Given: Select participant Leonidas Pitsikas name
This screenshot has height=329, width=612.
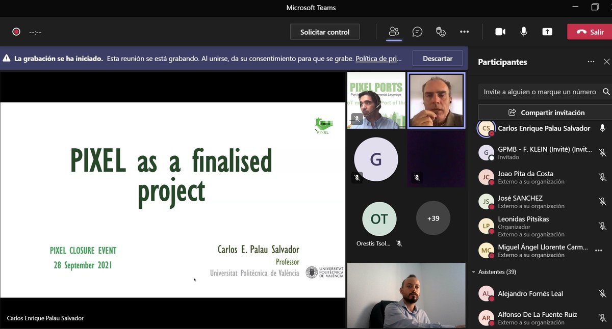Looking at the screenshot, I should [524, 219].
